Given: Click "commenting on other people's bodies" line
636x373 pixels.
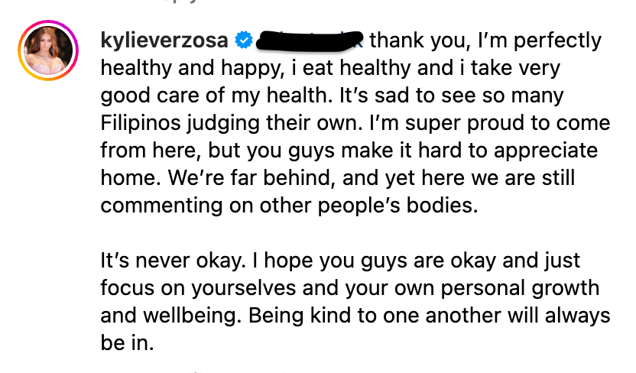Looking at the screenshot, I should (x=289, y=206).
